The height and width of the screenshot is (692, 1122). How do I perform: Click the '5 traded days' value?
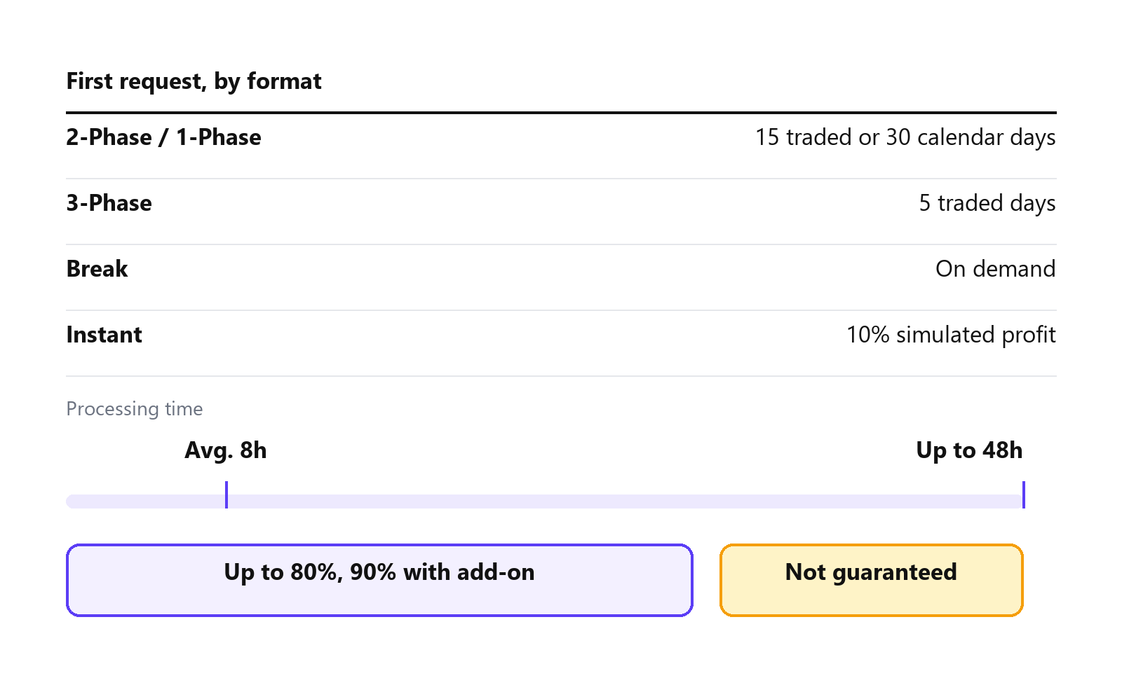coord(987,203)
